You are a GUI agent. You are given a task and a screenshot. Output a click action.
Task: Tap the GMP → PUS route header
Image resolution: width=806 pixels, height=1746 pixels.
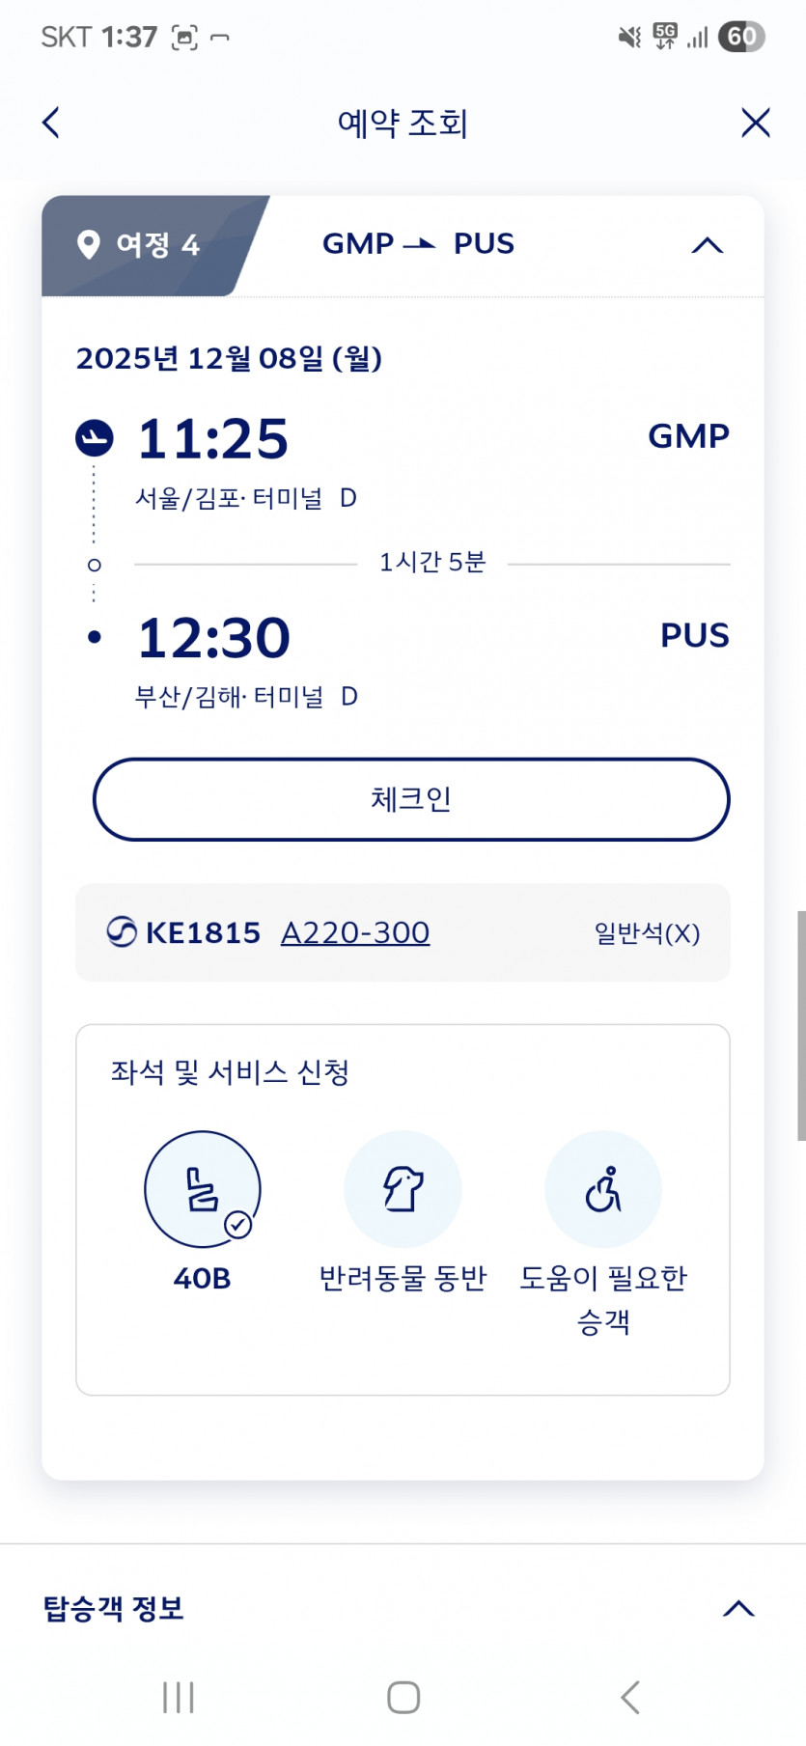[418, 244]
